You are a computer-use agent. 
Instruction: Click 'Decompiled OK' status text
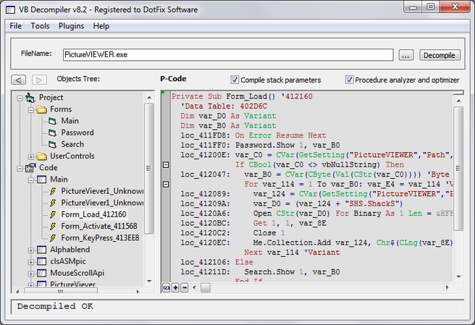click(x=55, y=306)
